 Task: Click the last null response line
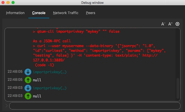tap(37, 96)
